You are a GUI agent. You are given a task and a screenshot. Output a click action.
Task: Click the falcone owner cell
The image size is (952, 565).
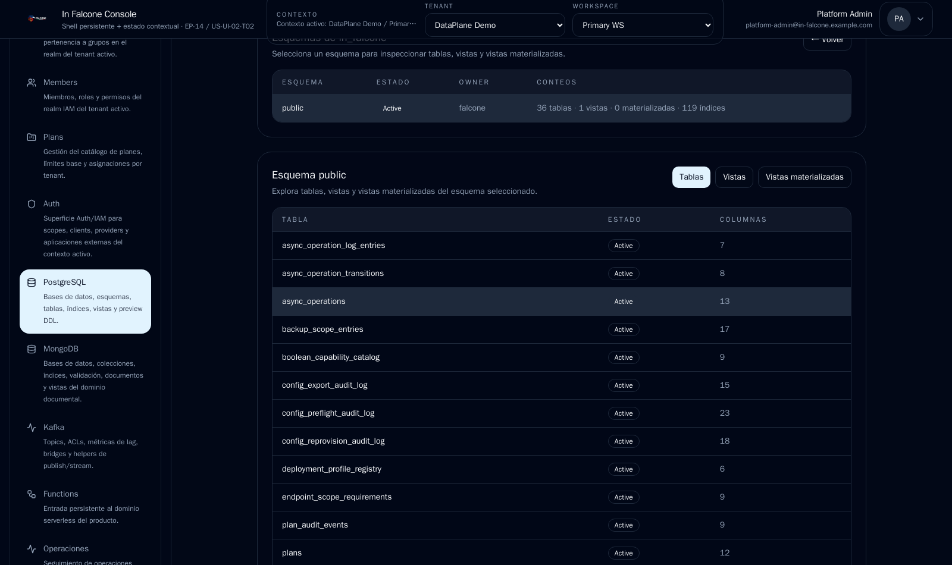click(472, 108)
